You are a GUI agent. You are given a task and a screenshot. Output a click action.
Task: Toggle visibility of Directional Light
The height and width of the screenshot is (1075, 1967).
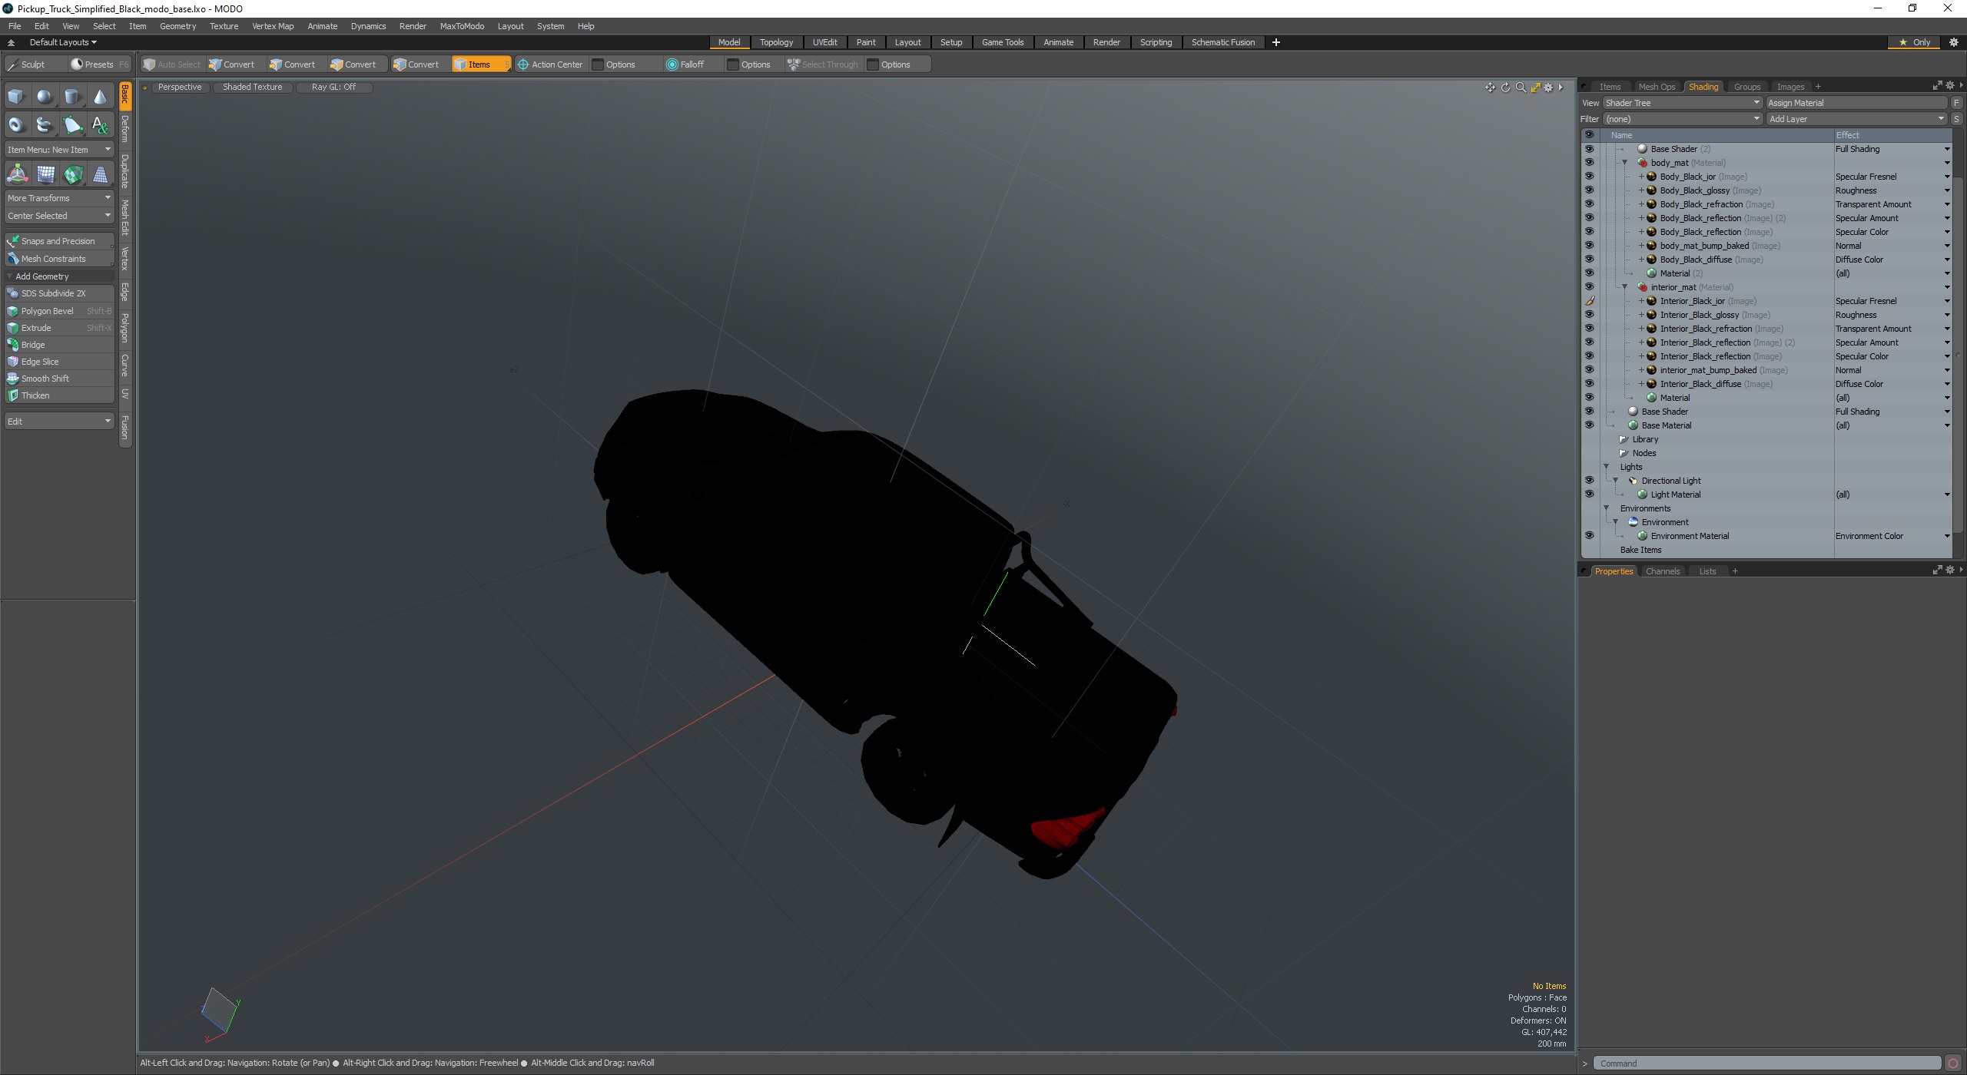(x=1589, y=481)
